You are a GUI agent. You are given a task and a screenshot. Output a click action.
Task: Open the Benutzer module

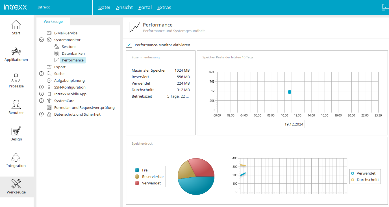[x=16, y=107]
